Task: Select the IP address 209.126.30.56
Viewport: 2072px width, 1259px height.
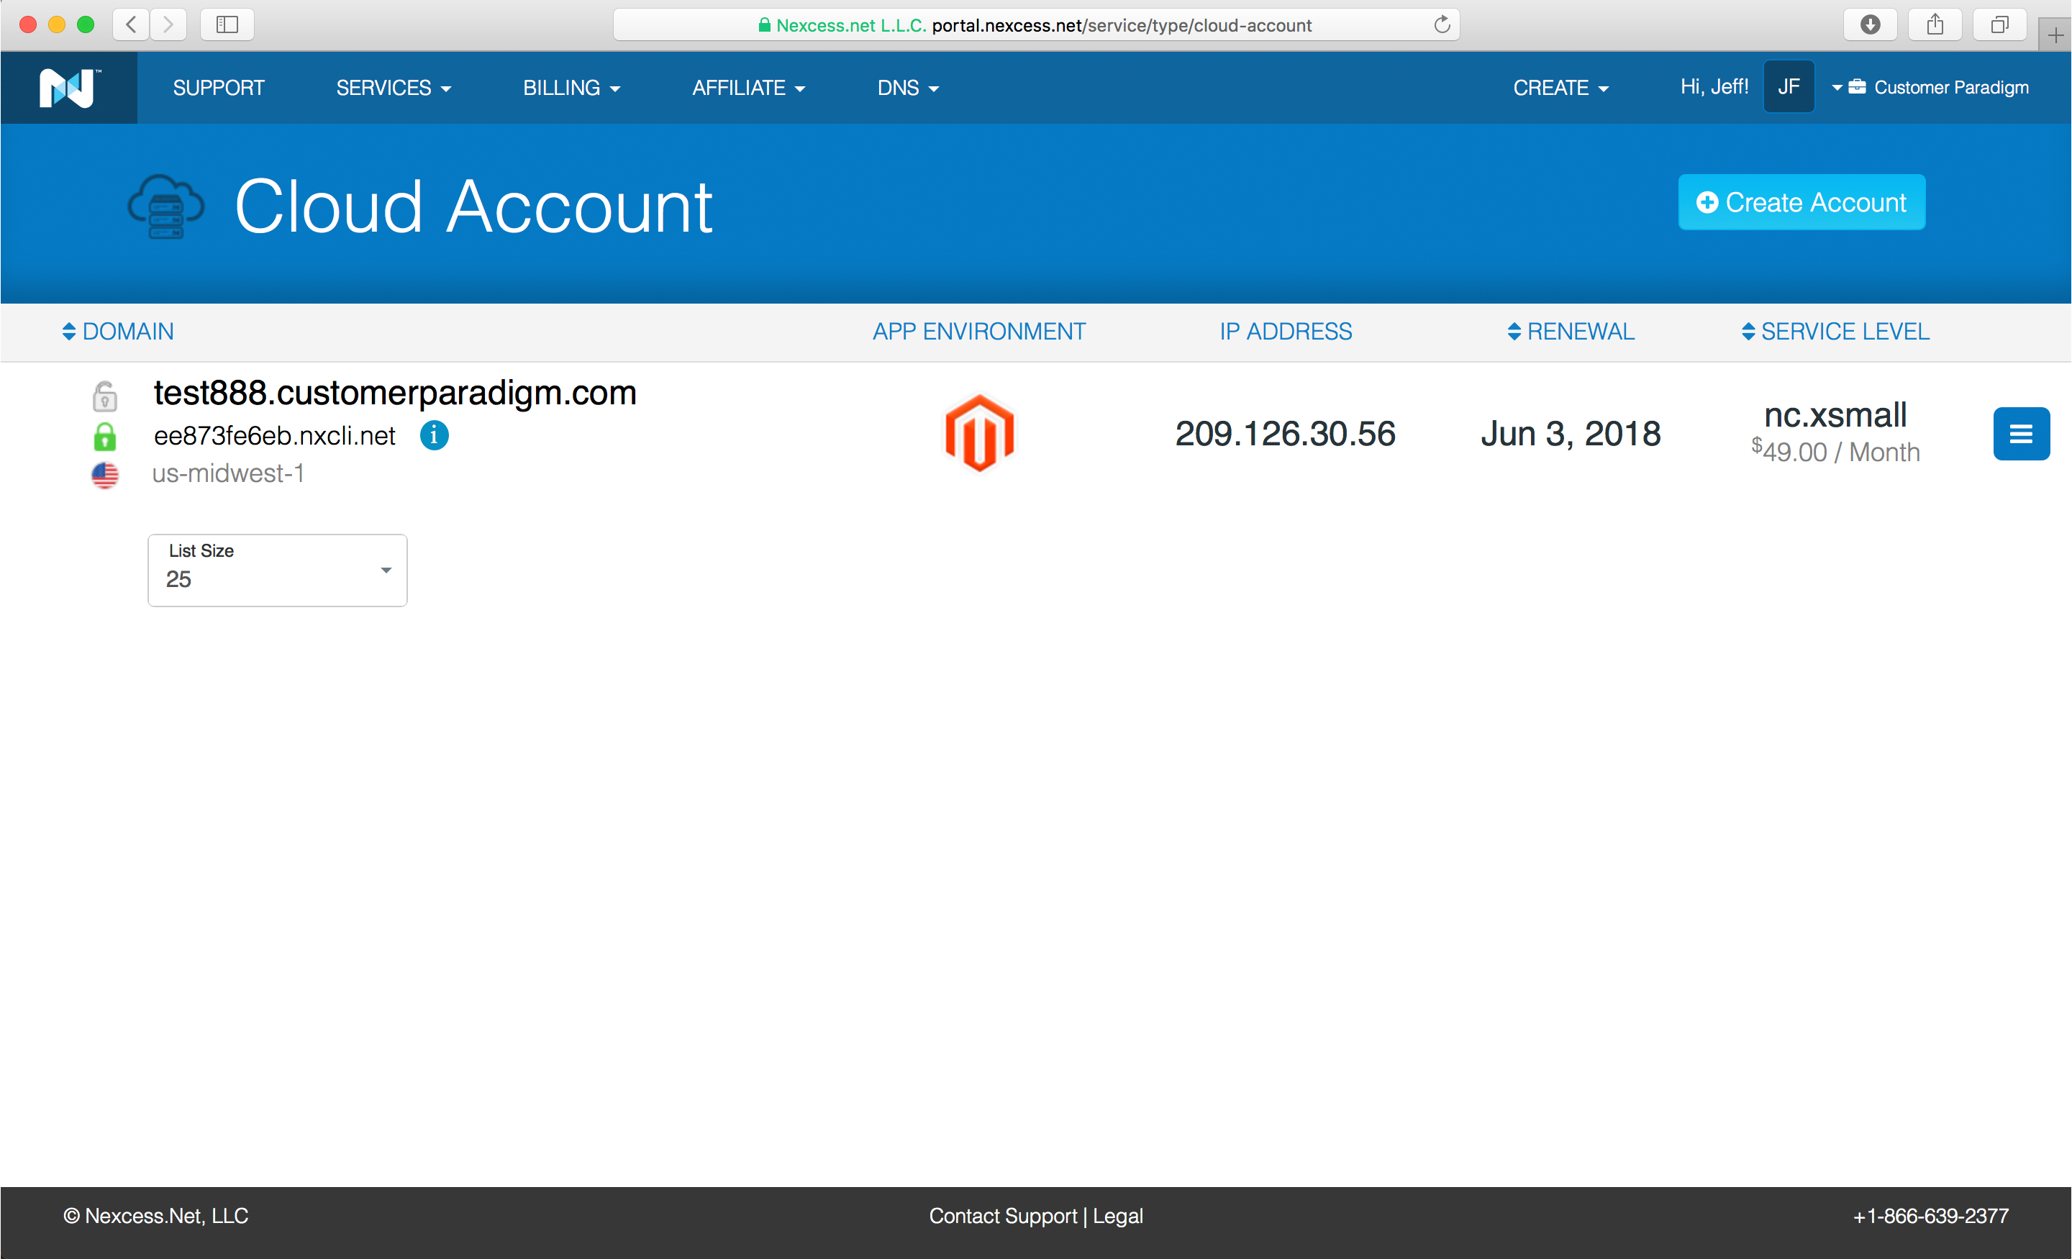Action: pos(1285,434)
